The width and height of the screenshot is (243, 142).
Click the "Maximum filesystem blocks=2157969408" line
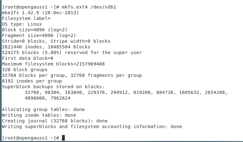pyautogui.click(x=53, y=64)
